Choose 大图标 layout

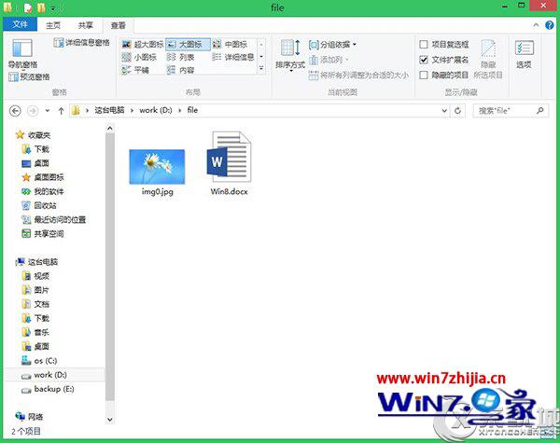[x=188, y=45]
